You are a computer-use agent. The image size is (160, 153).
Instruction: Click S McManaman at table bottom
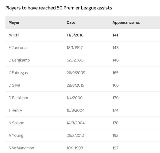tap(21, 148)
